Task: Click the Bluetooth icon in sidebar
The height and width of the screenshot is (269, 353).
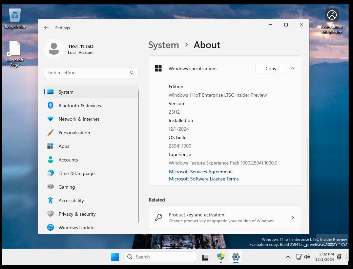Action: tap(50, 105)
